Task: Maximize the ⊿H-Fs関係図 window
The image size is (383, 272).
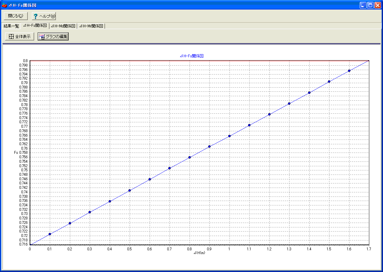Action: [371, 5]
